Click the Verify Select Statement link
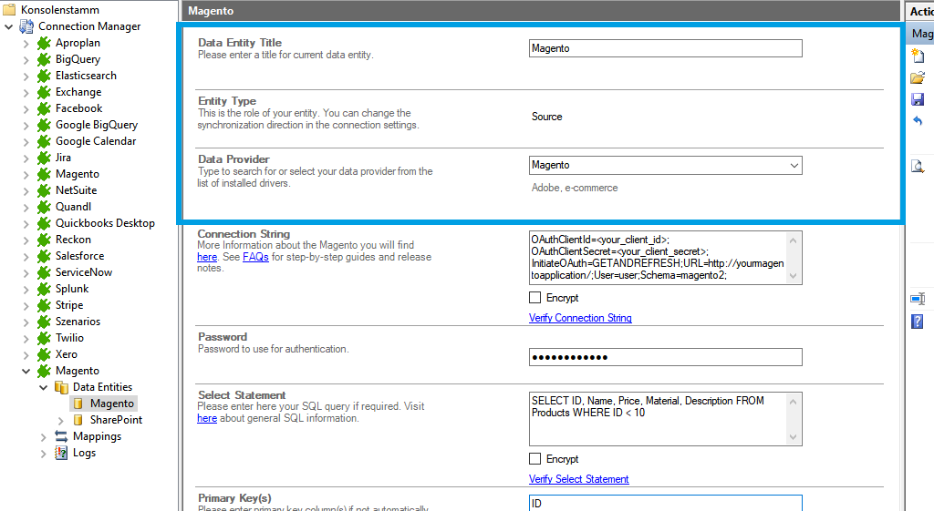Screen dimensions: 934x511 pos(578,479)
